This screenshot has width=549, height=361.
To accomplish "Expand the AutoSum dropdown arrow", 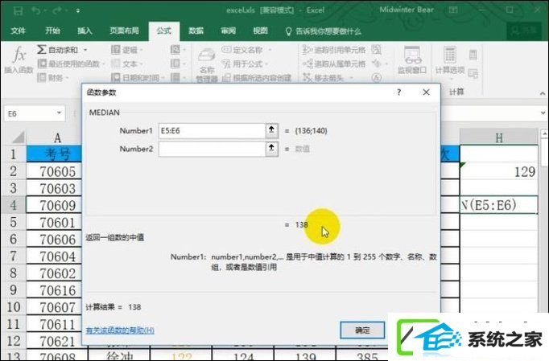I will point(85,50).
